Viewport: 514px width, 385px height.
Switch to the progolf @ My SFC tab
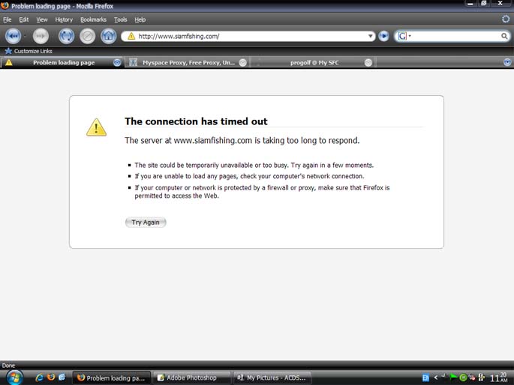(314, 62)
